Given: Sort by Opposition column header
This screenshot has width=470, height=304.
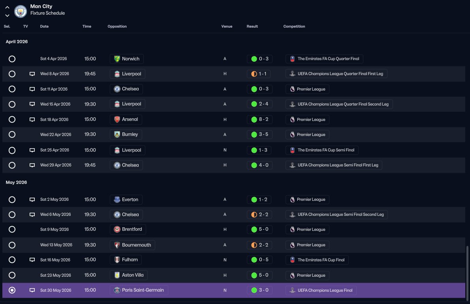Looking at the screenshot, I should tap(117, 26).
